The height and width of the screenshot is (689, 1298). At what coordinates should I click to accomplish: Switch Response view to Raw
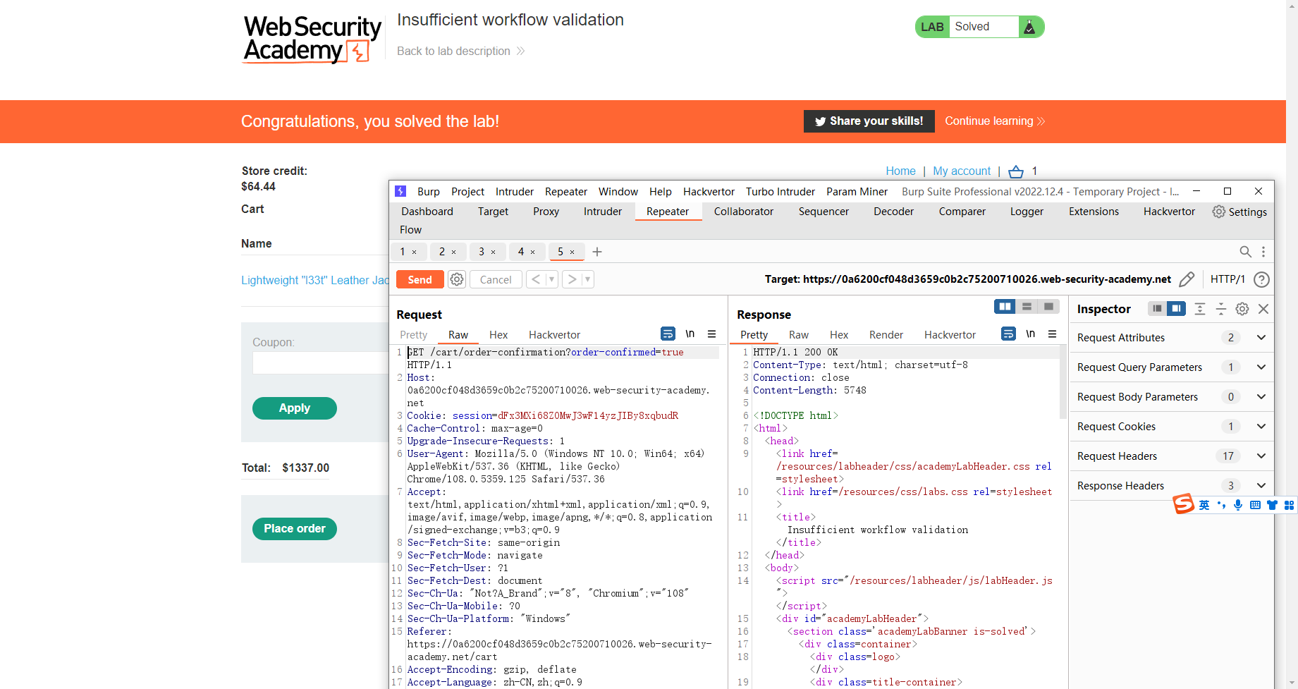click(x=798, y=335)
